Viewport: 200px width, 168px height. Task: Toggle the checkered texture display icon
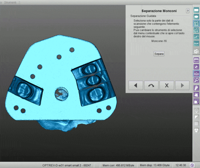pos(196,124)
